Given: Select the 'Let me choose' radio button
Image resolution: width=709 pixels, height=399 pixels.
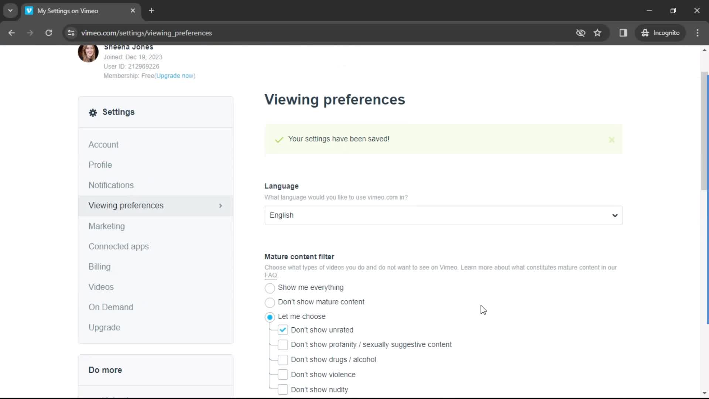Looking at the screenshot, I should 270,317.
